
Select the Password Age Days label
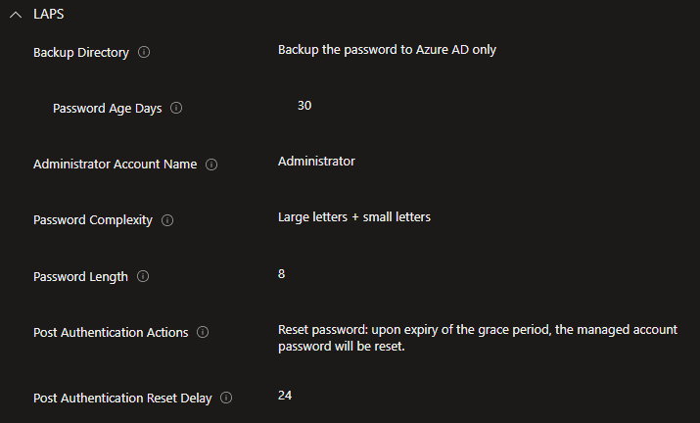pos(108,109)
